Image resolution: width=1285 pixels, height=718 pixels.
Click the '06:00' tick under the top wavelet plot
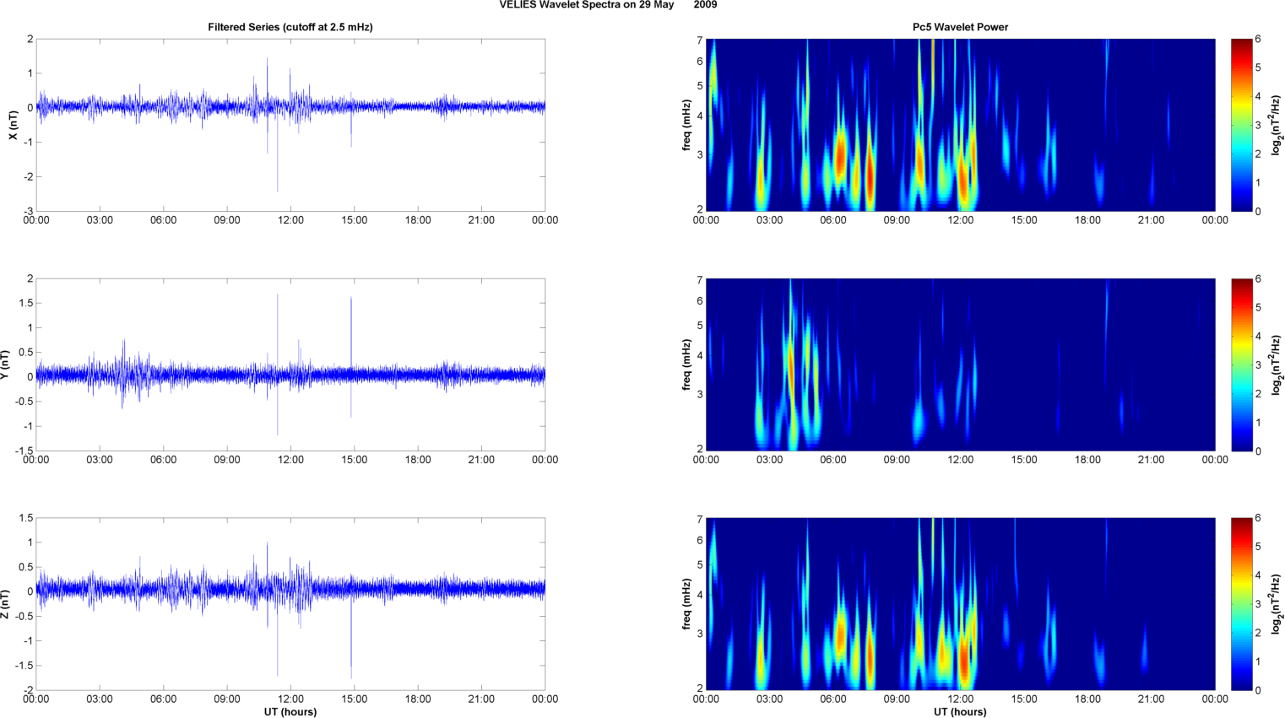[x=833, y=220]
